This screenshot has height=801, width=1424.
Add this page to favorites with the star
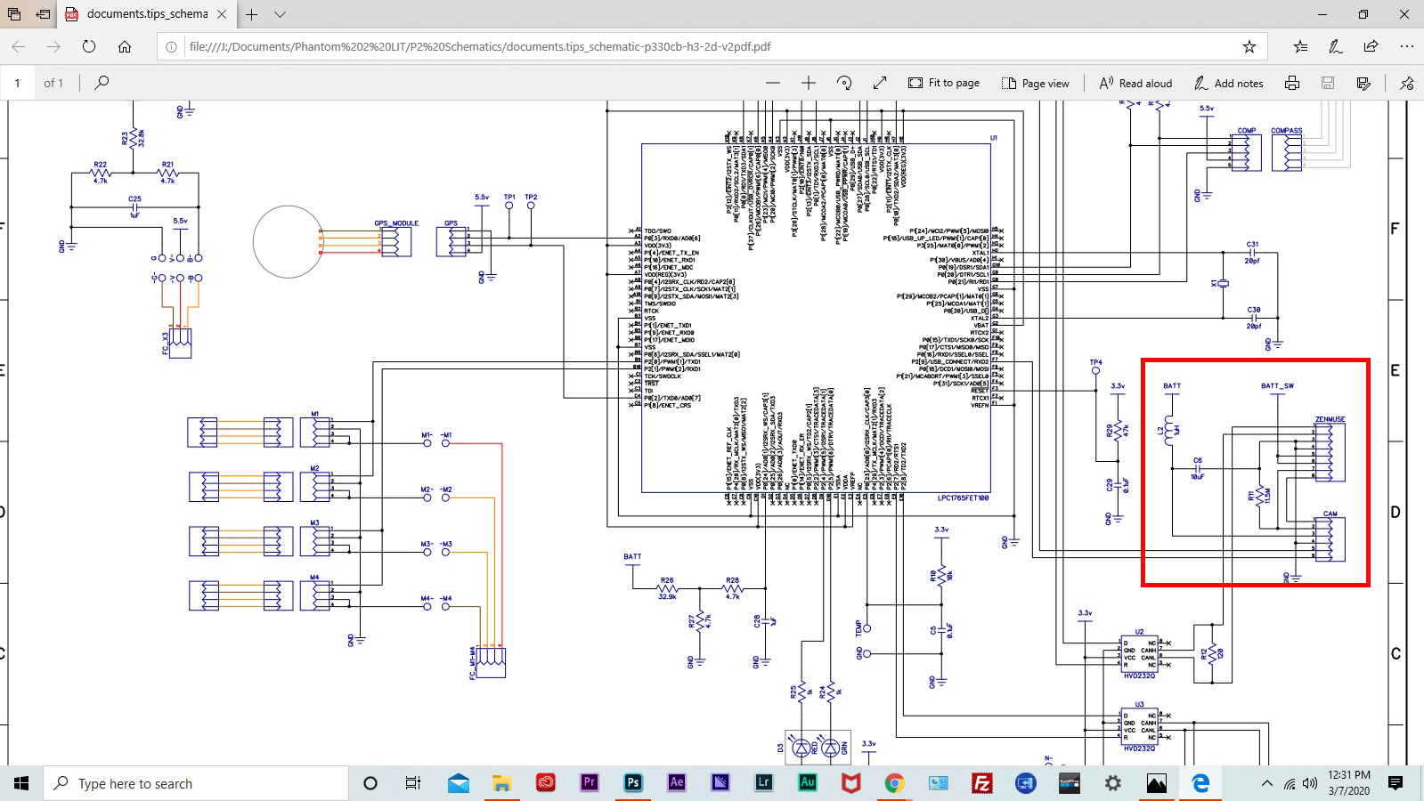[x=1249, y=46]
